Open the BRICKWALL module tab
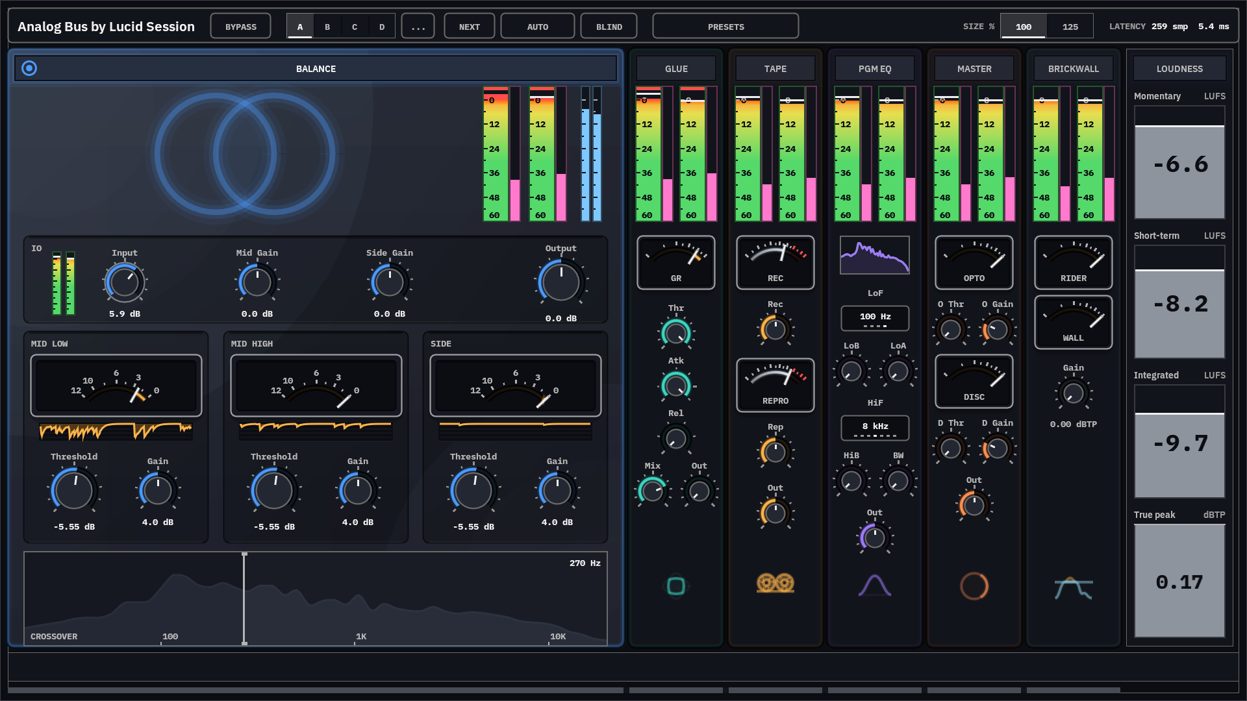The width and height of the screenshot is (1247, 701). pyautogui.click(x=1074, y=68)
